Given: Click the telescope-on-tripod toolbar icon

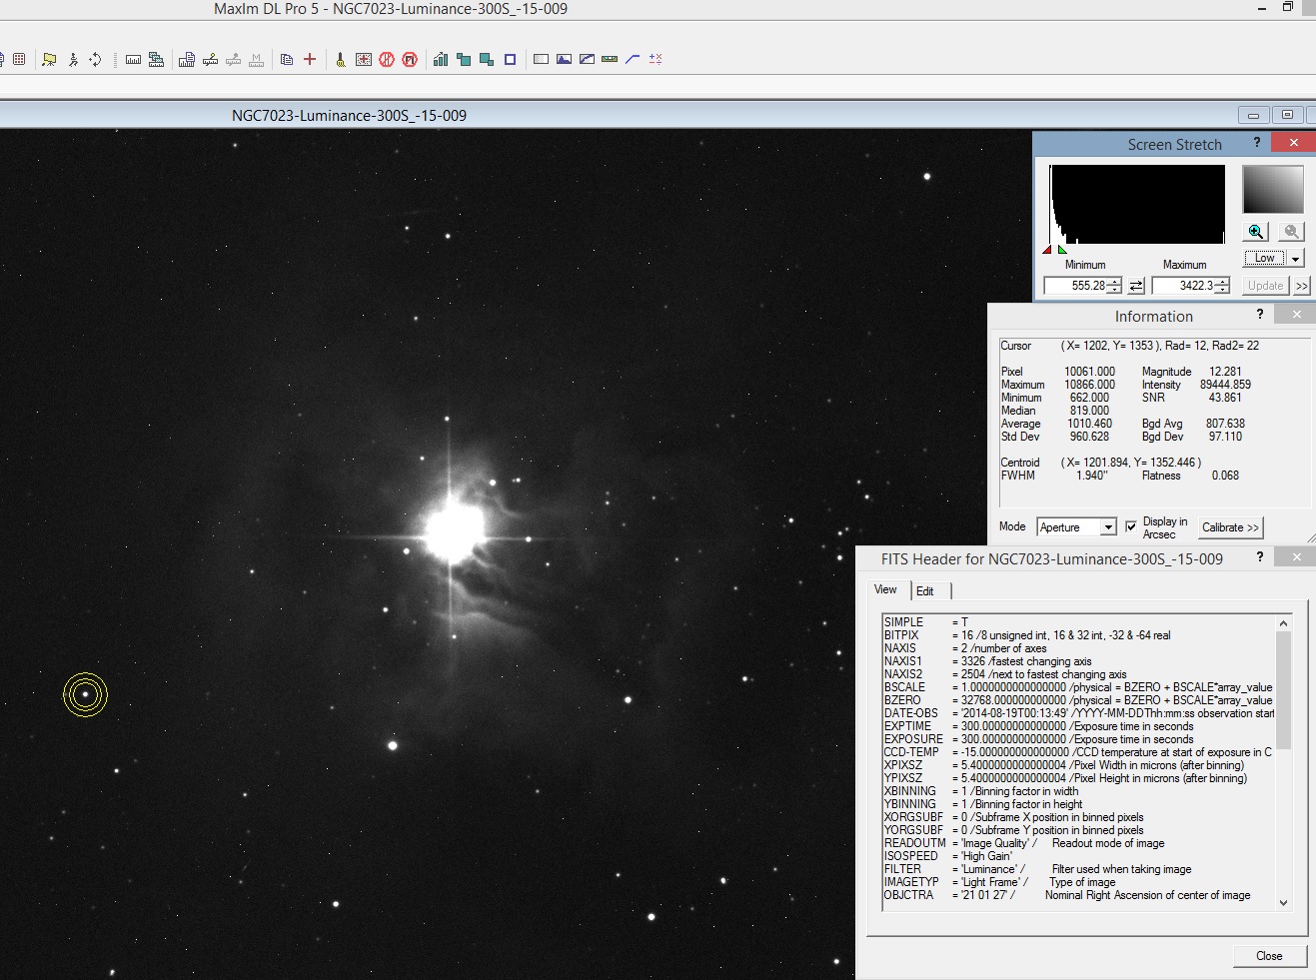Looking at the screenshot, I should (47, 60).
